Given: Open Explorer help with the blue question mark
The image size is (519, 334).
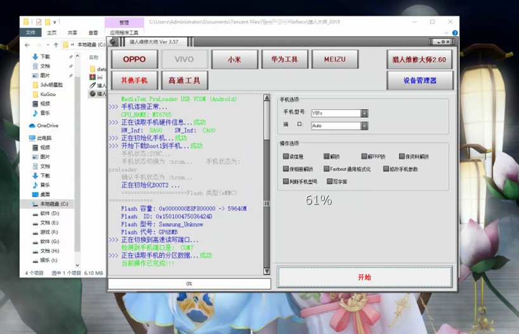Looking at the screenshot, I should coord(455,33).
